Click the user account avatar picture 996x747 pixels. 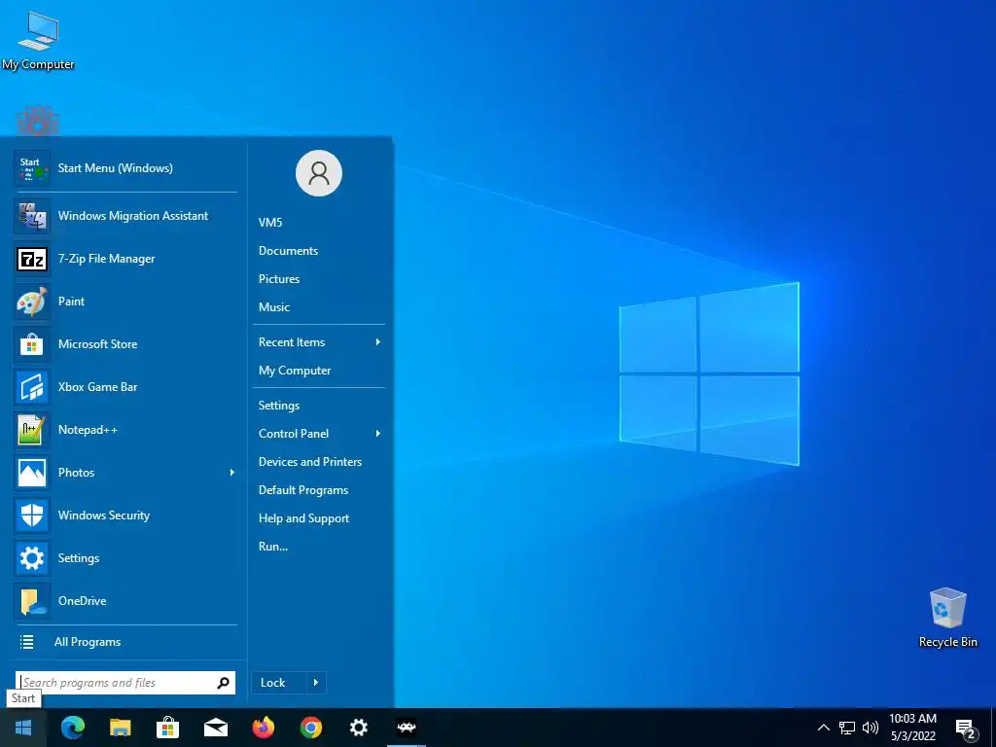(x=319, y=173)
